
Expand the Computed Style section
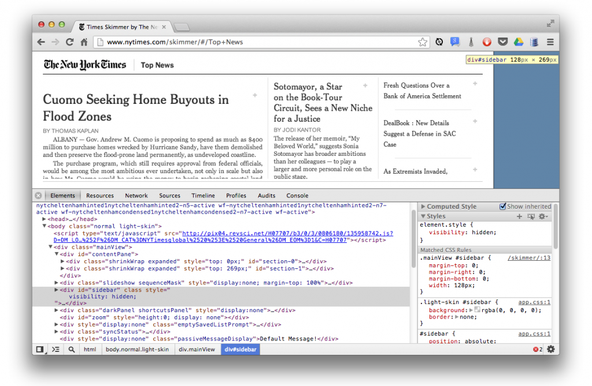[423, 207]
